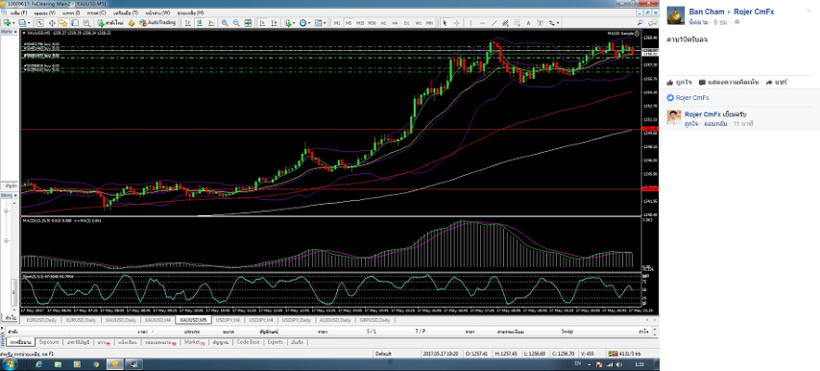Image resolution: width=820 pixels, height=371 pixels.
Task: Open the Chrome icon in taskbar
Action: click(96, 364)
